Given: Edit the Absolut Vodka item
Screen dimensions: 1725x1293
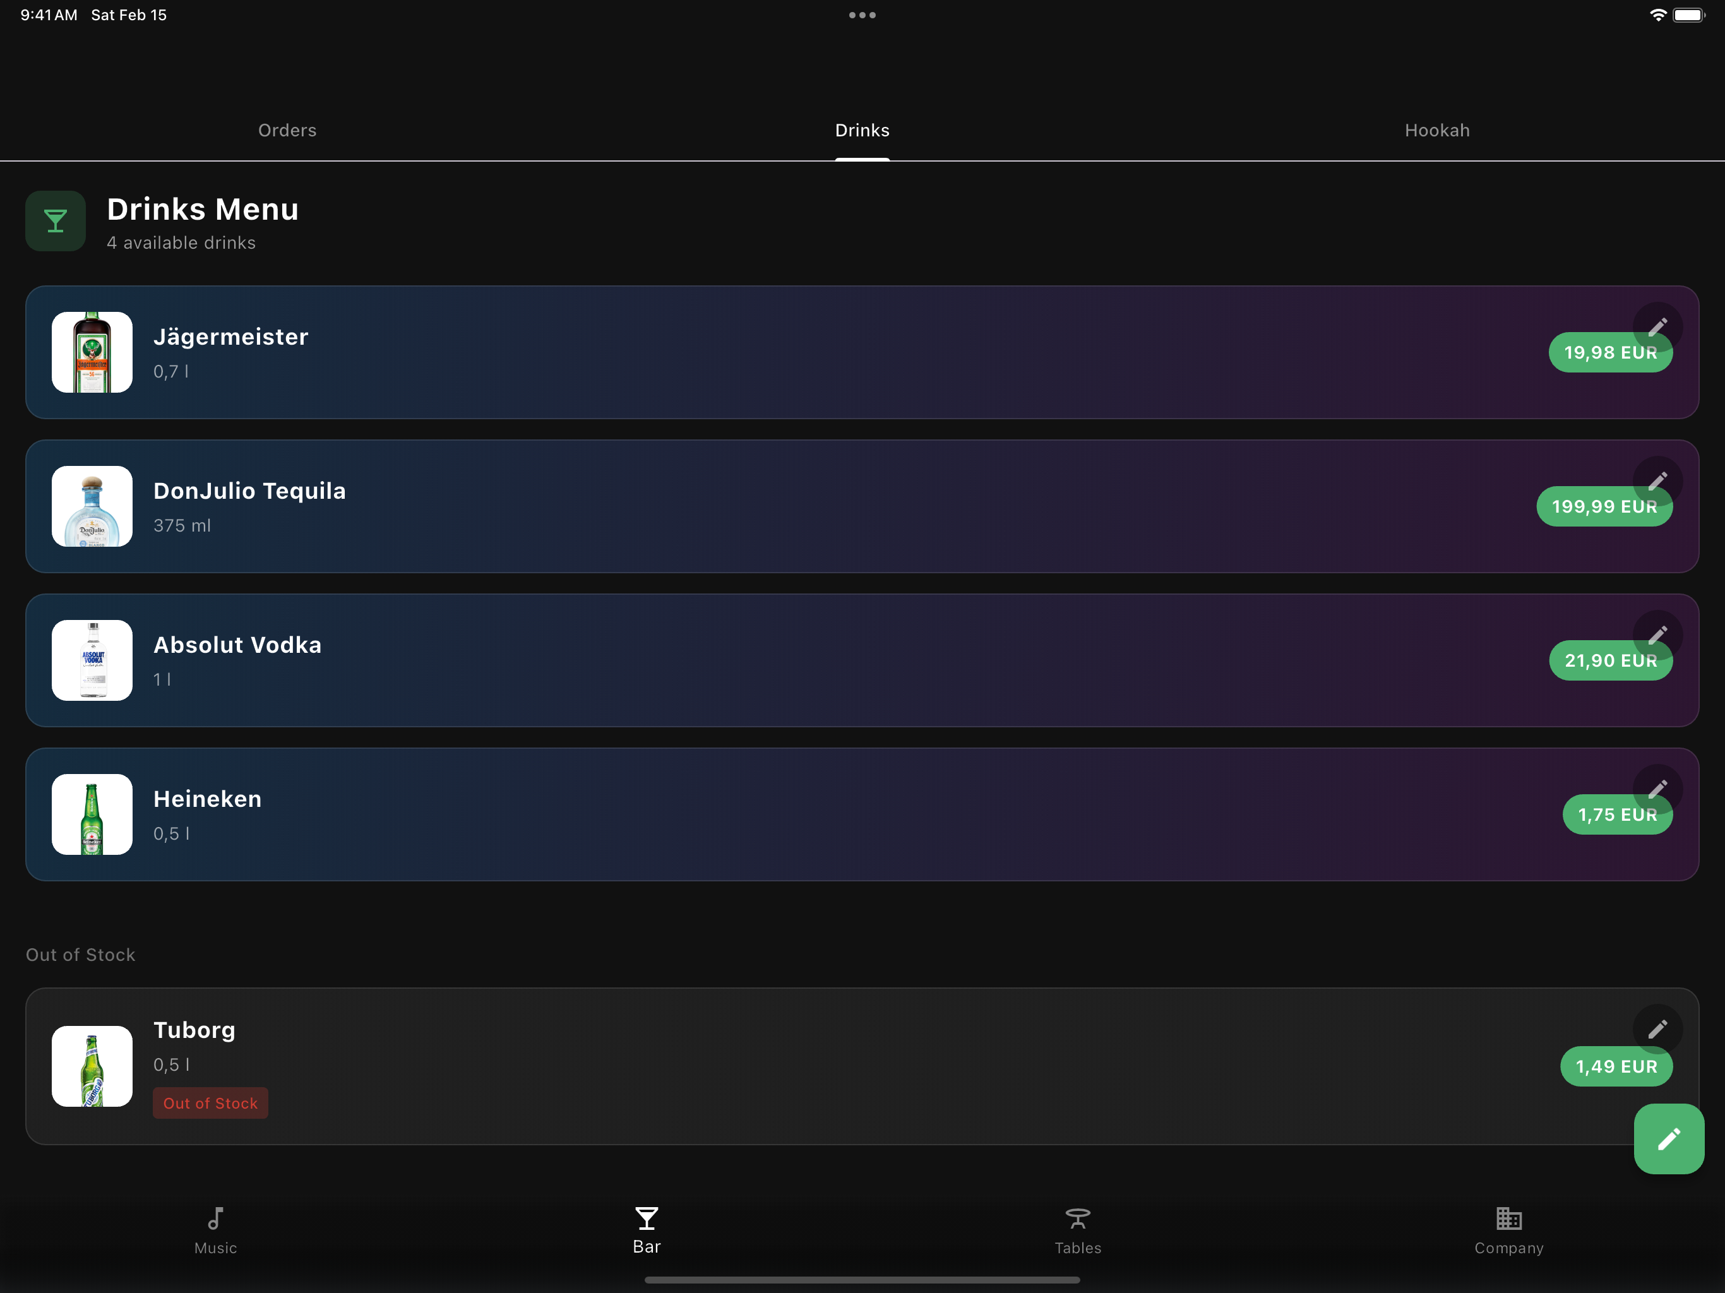Looking at the screenshot, I should [x=1657, y=635].
